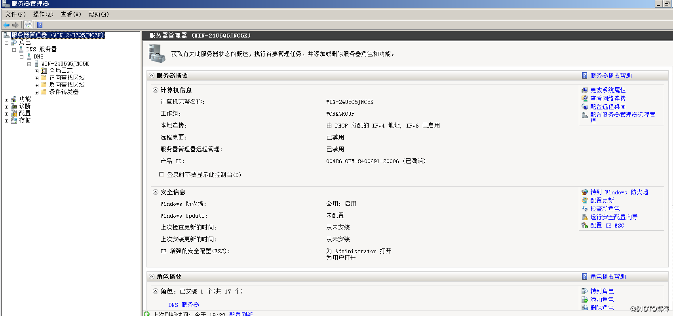Open the DNS 服务器 role link
Image resolution: width=673 pixels, height=316 pixels.
coord(184,305)
